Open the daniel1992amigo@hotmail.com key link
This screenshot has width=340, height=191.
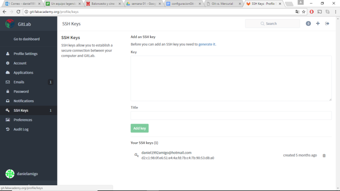point(166,153)
